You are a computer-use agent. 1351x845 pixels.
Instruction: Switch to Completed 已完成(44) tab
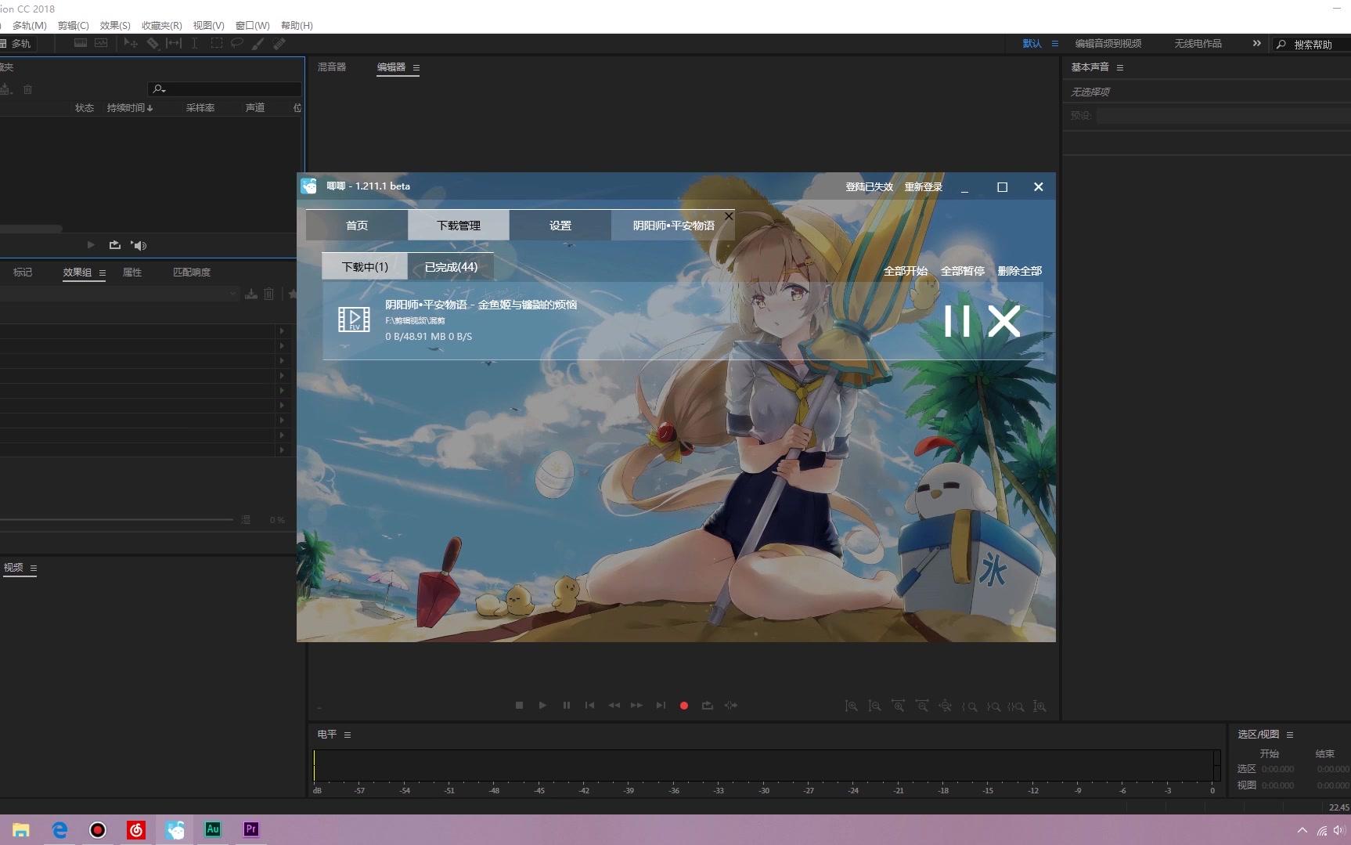click(451, 266)
